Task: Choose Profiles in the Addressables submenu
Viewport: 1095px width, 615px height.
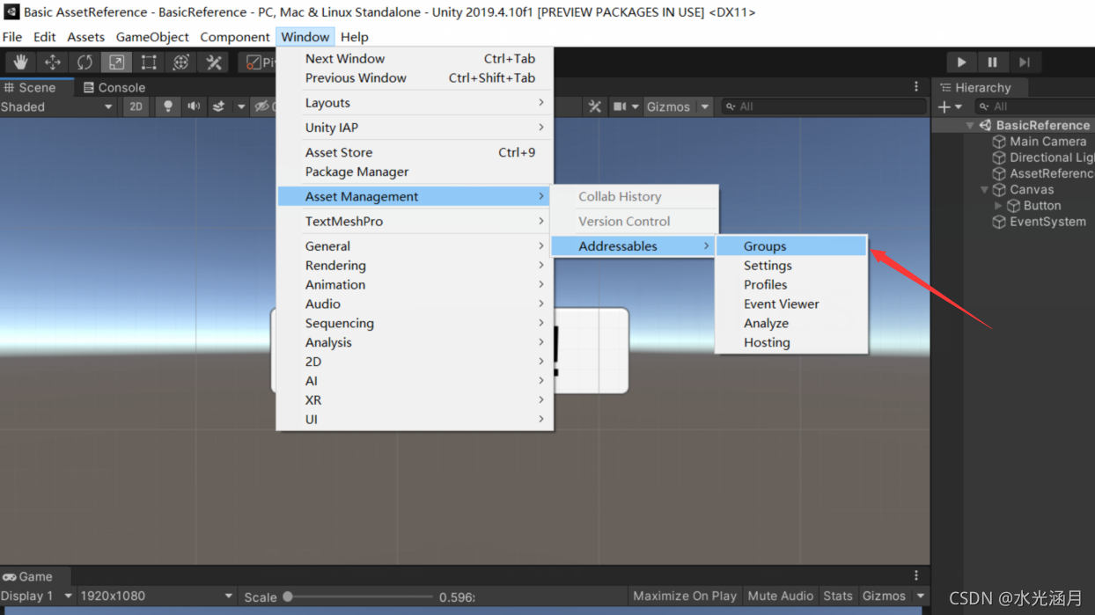Action: click(791, 285)
